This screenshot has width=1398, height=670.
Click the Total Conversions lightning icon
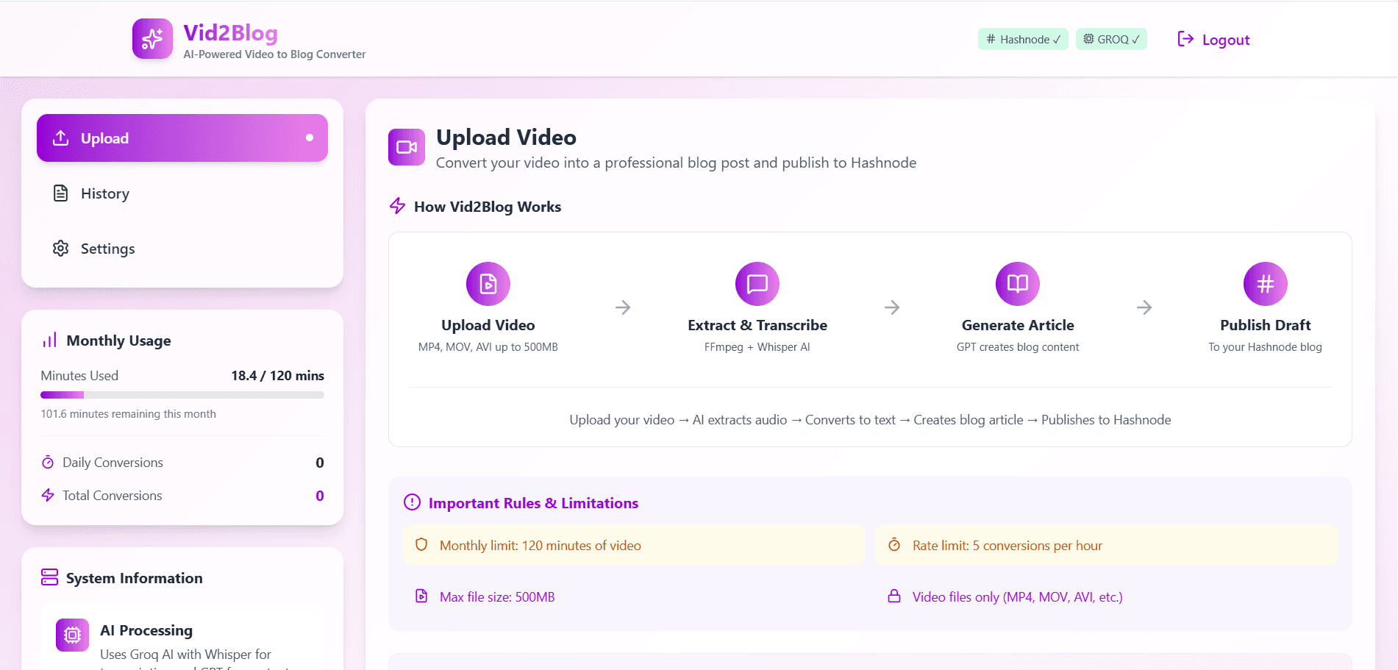(x=48, y=495)
